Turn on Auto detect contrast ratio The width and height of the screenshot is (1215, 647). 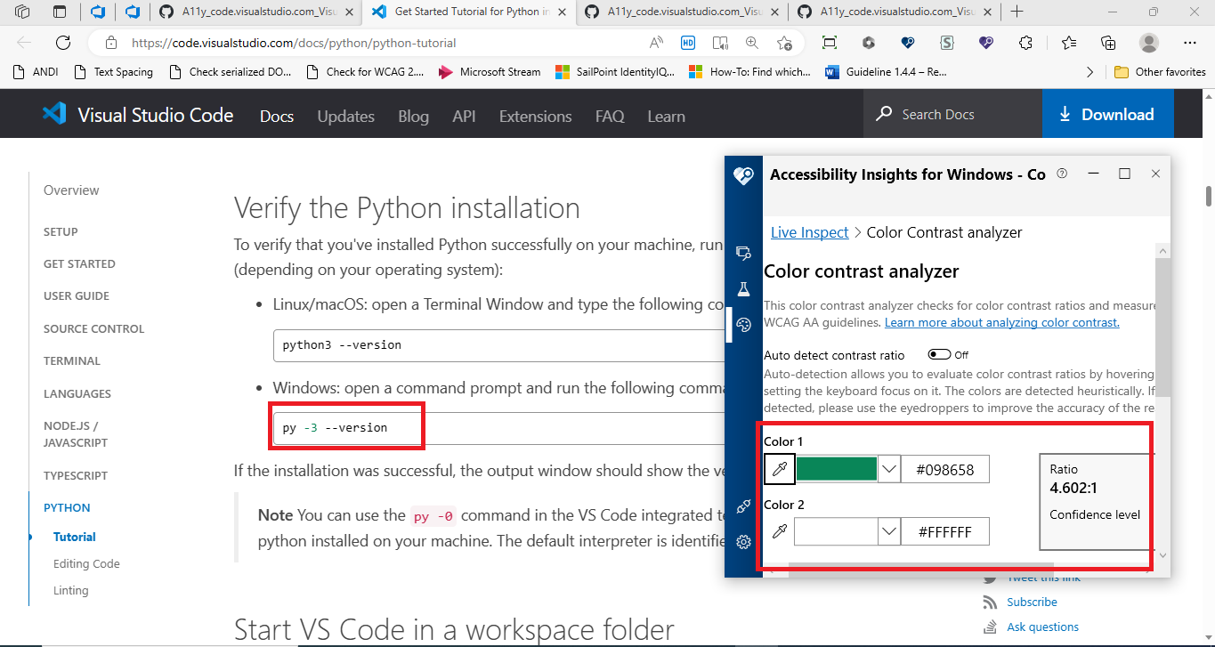(x=940, y=354)
